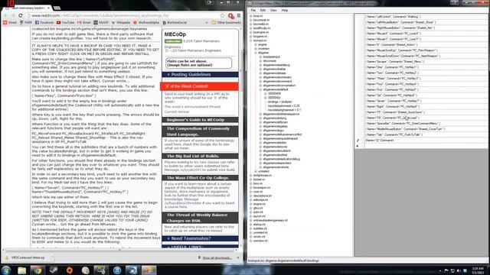The image size is (490, 275).
Task: Show hidden bookmarks via the chevron
Action: (x=207, y=22)
